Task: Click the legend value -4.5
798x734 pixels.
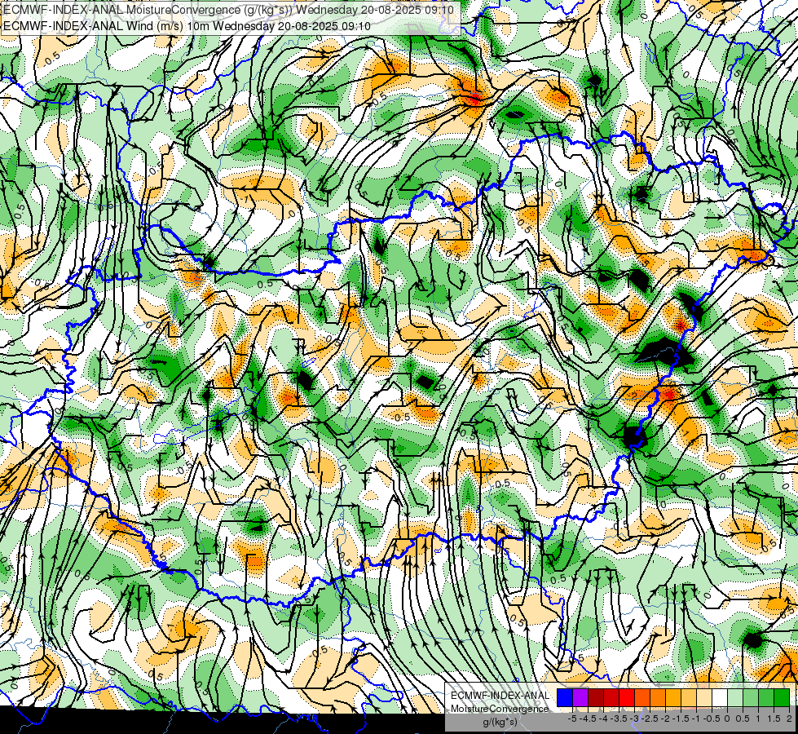Action: [x=589, y=719]
